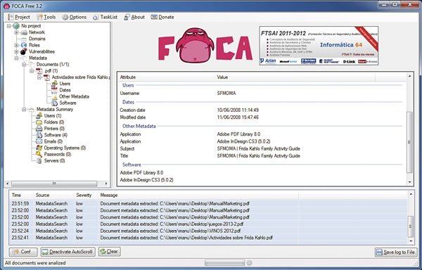This screenshot has height=270, width=422.
Task: Click the tree panel horizontal scrollbar
Action: pos(54,184)
